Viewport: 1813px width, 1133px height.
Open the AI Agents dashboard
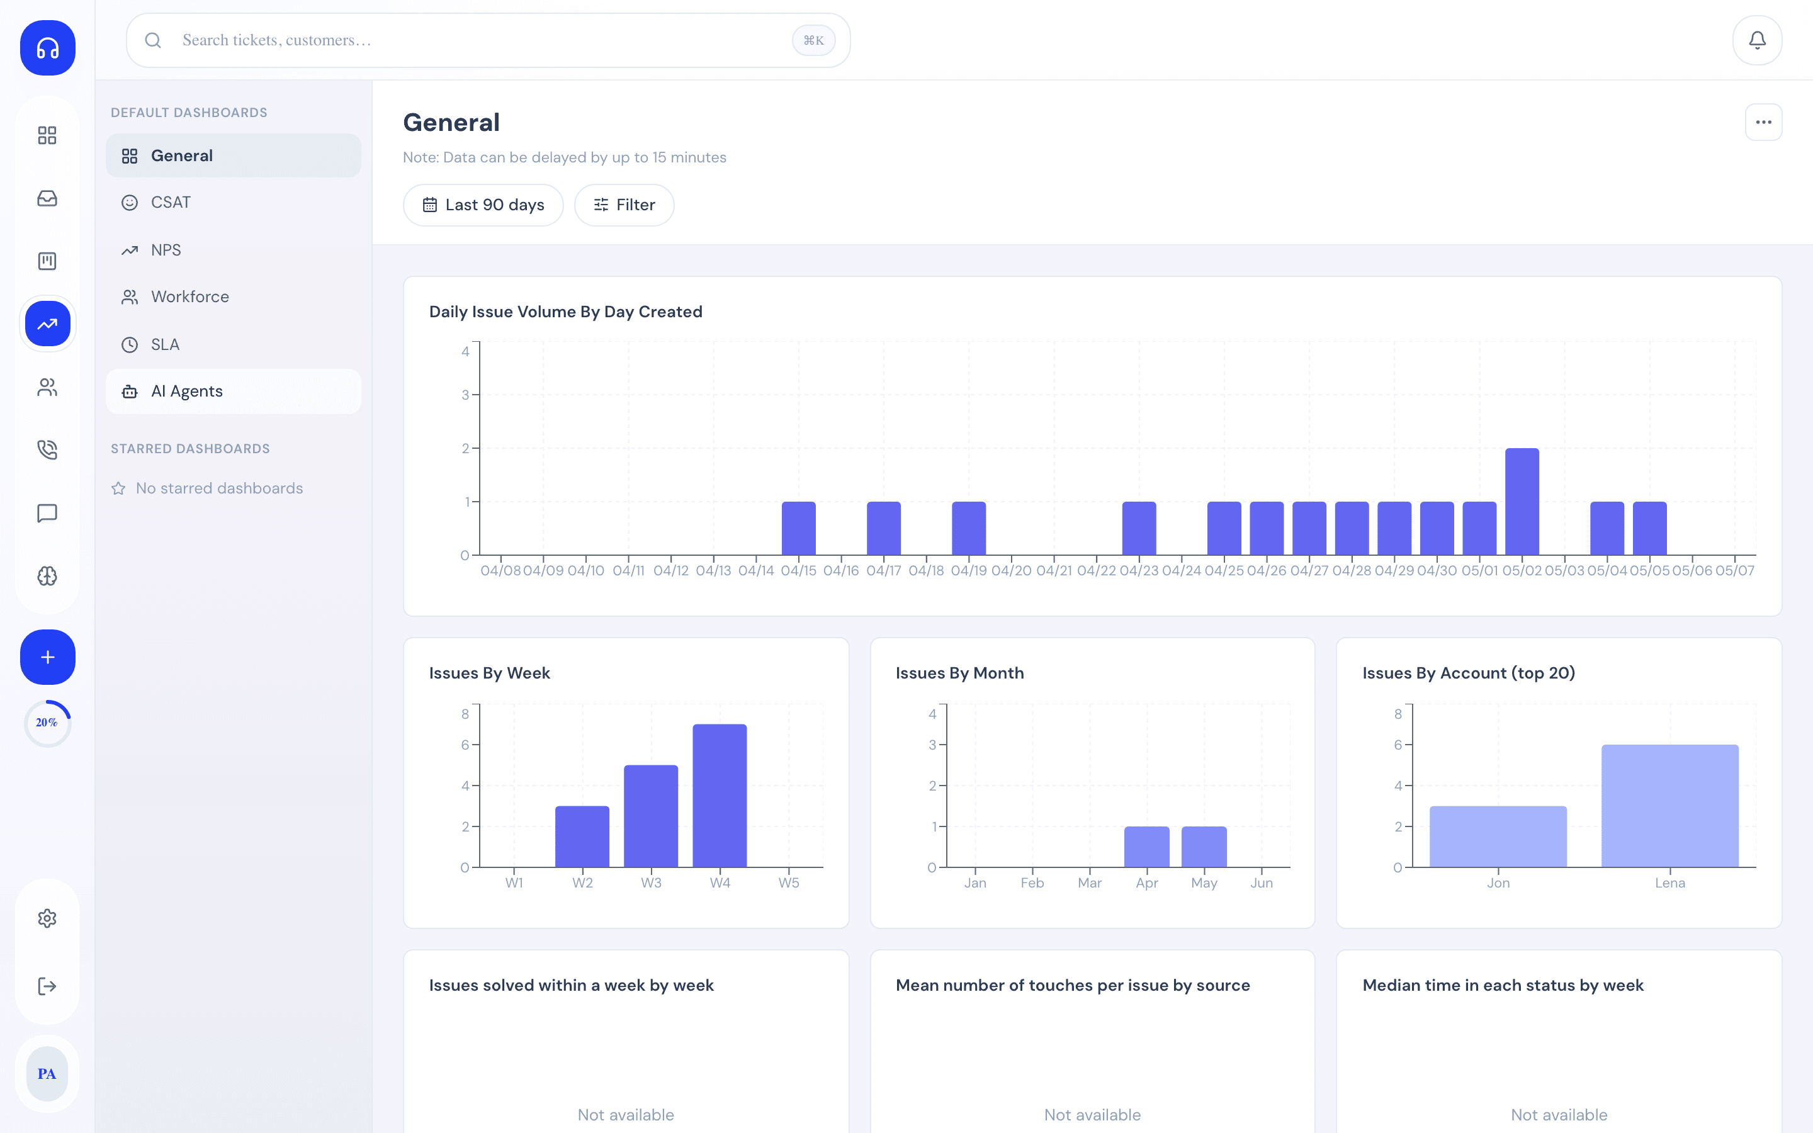pyautogui.click(x=233, y=391)
